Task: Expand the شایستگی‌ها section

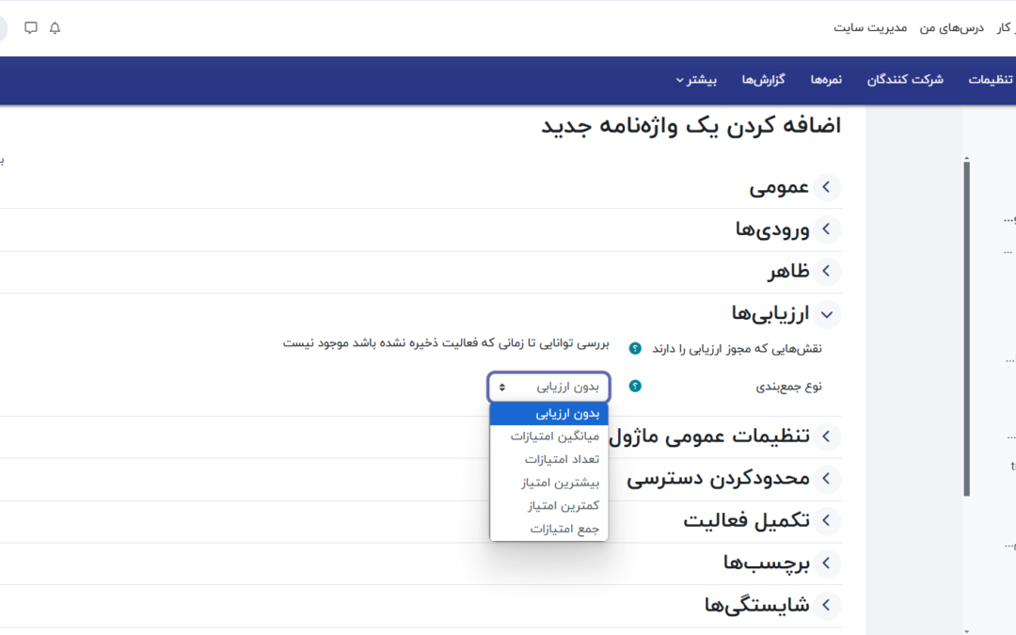Action: pos(826,605)
